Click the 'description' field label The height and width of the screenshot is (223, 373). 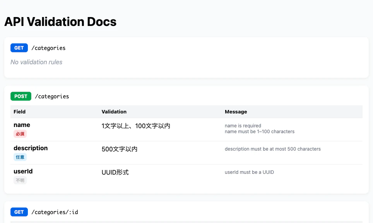(x=31, y=148)
